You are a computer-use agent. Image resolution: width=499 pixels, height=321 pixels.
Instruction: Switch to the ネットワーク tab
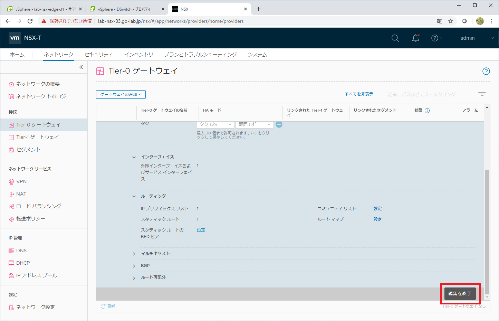click(59, 55)
